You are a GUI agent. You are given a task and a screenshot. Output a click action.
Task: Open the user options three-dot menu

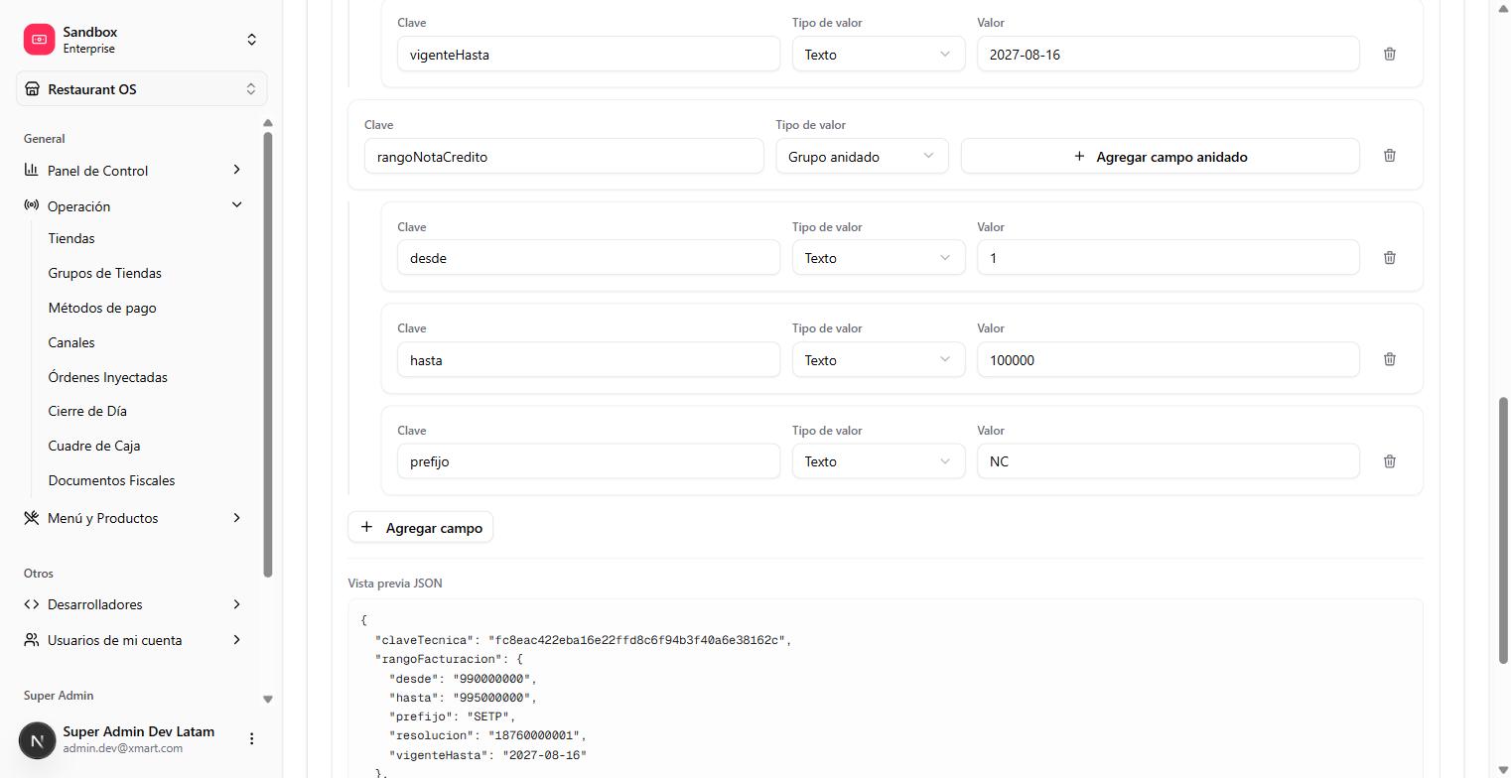tap(251, 739)
